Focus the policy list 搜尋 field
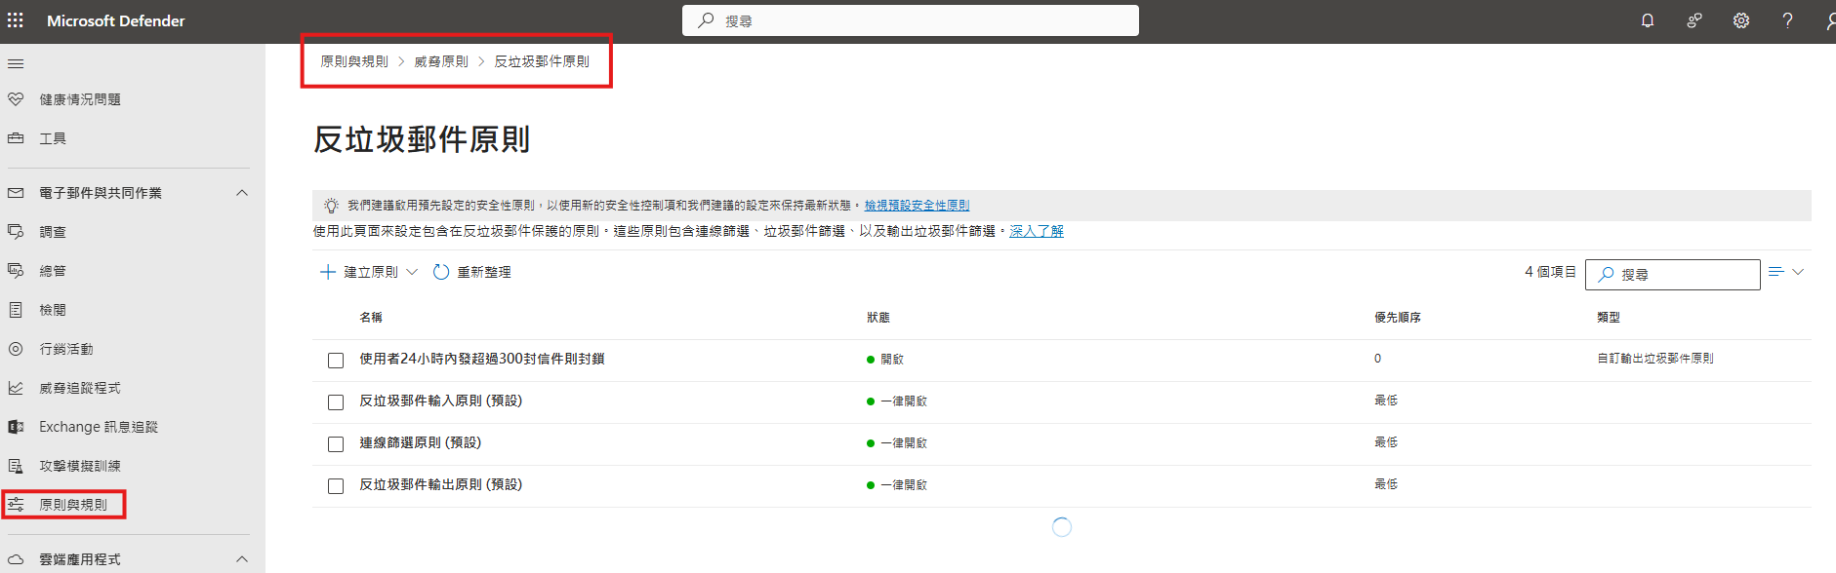1836x573 pixels. tap(1673, 275)
